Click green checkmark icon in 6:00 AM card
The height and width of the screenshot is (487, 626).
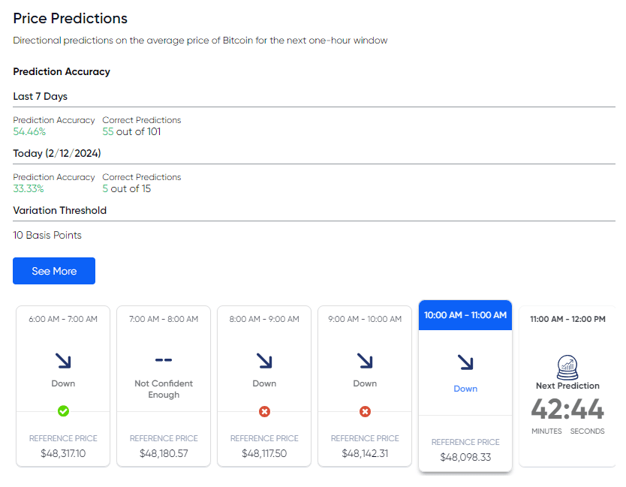63,411
